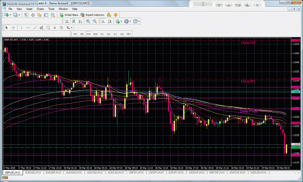Select the Candlesticks chart style icon
The width and height of the screenshot is (303, 182).
[74, 21]
